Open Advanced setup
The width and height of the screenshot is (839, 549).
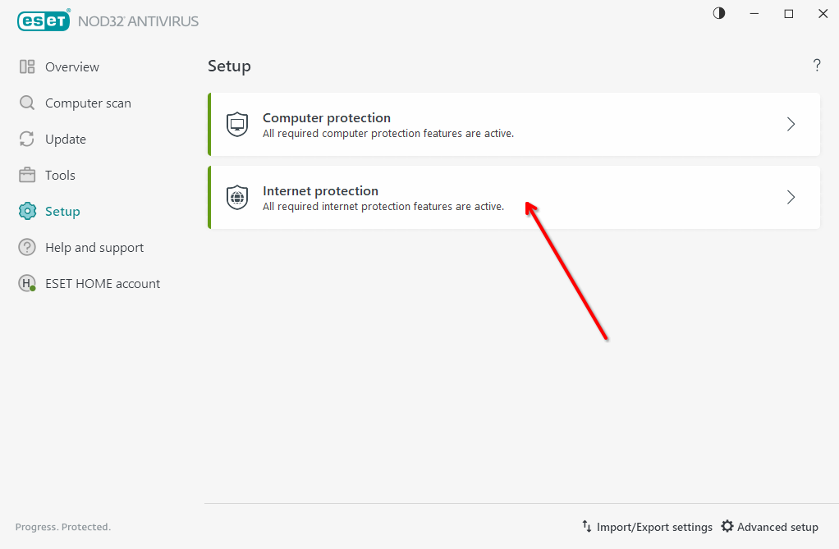click(769, 527)
